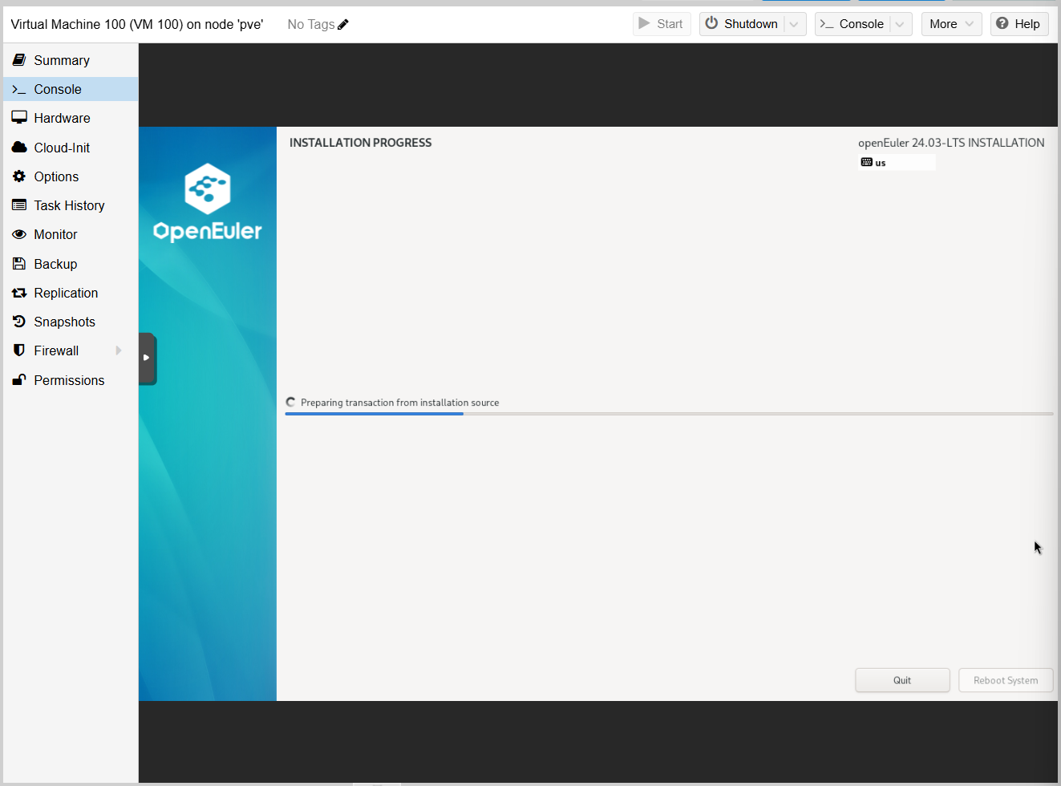
Task: Click the us keyboard layout indicator
Action: click(874, 163)
